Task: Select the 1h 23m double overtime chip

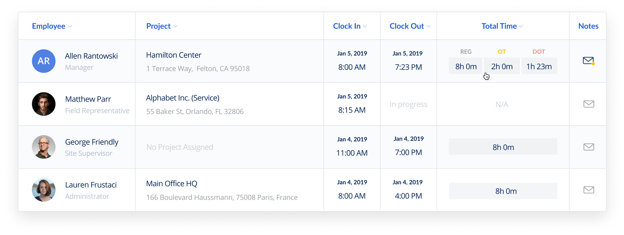Action: click(539, 66)
